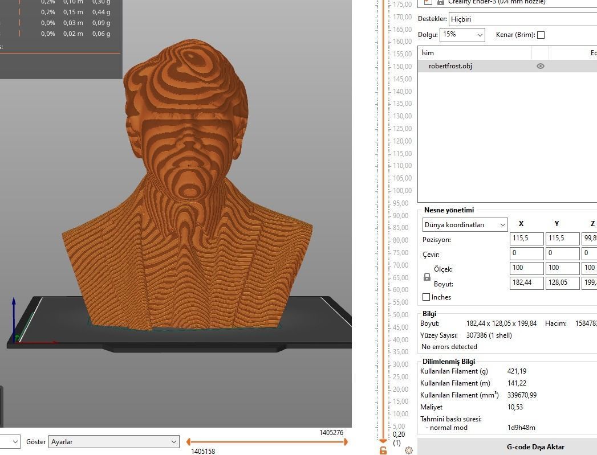Click the Pozisyon Y field

click(x=562, y=239)
